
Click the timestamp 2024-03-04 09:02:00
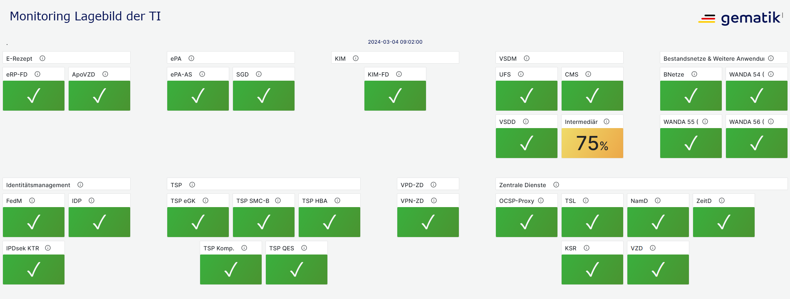coord(395,42)
